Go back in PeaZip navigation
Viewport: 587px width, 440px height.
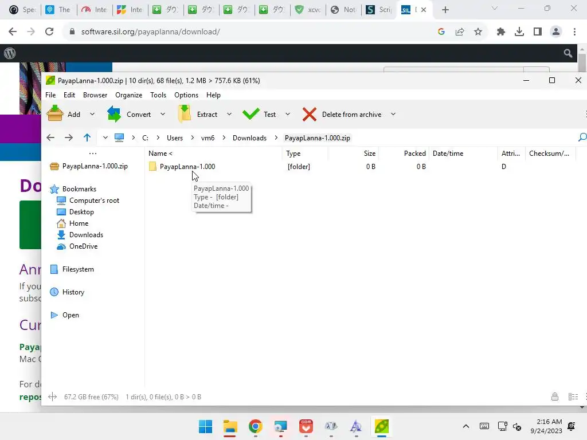50,137
